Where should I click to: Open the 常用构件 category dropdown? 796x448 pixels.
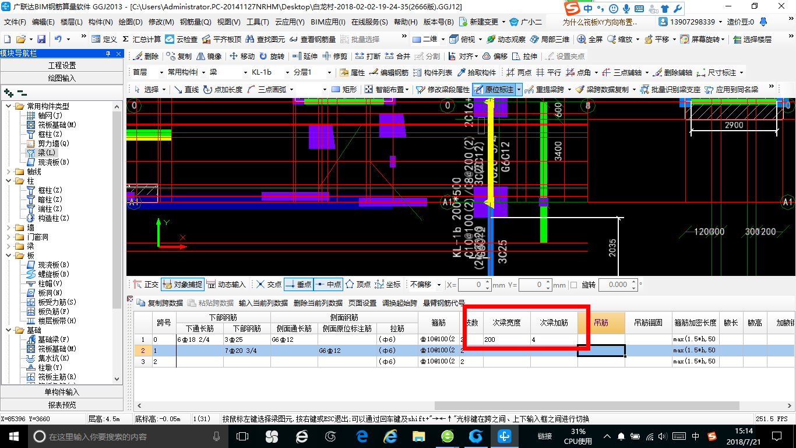click(204, 72)
